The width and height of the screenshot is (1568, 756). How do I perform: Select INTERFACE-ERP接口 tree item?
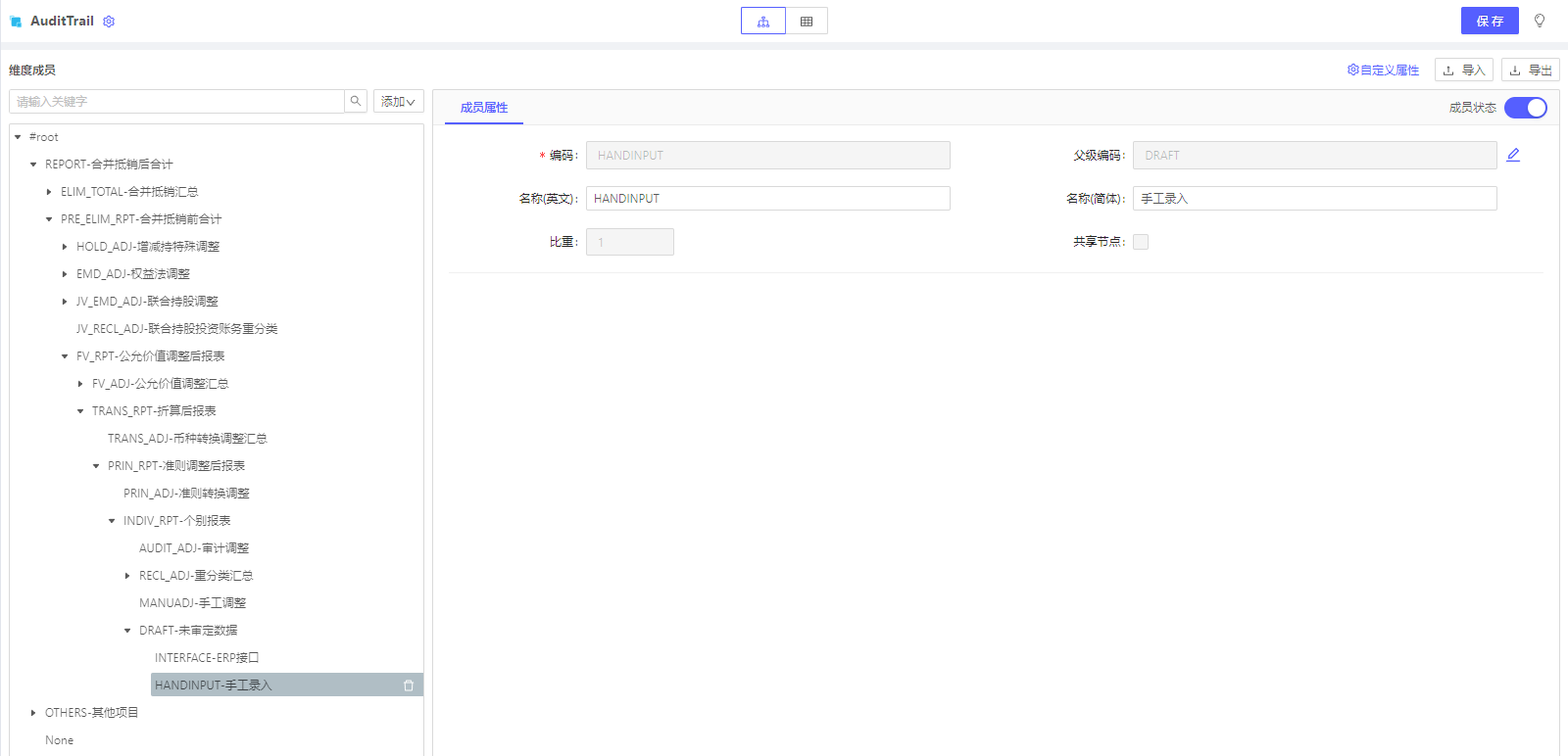click(x=206, y=658)
